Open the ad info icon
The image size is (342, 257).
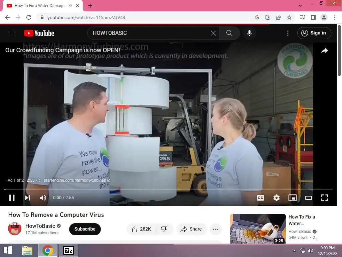click(x=38, y=180)
